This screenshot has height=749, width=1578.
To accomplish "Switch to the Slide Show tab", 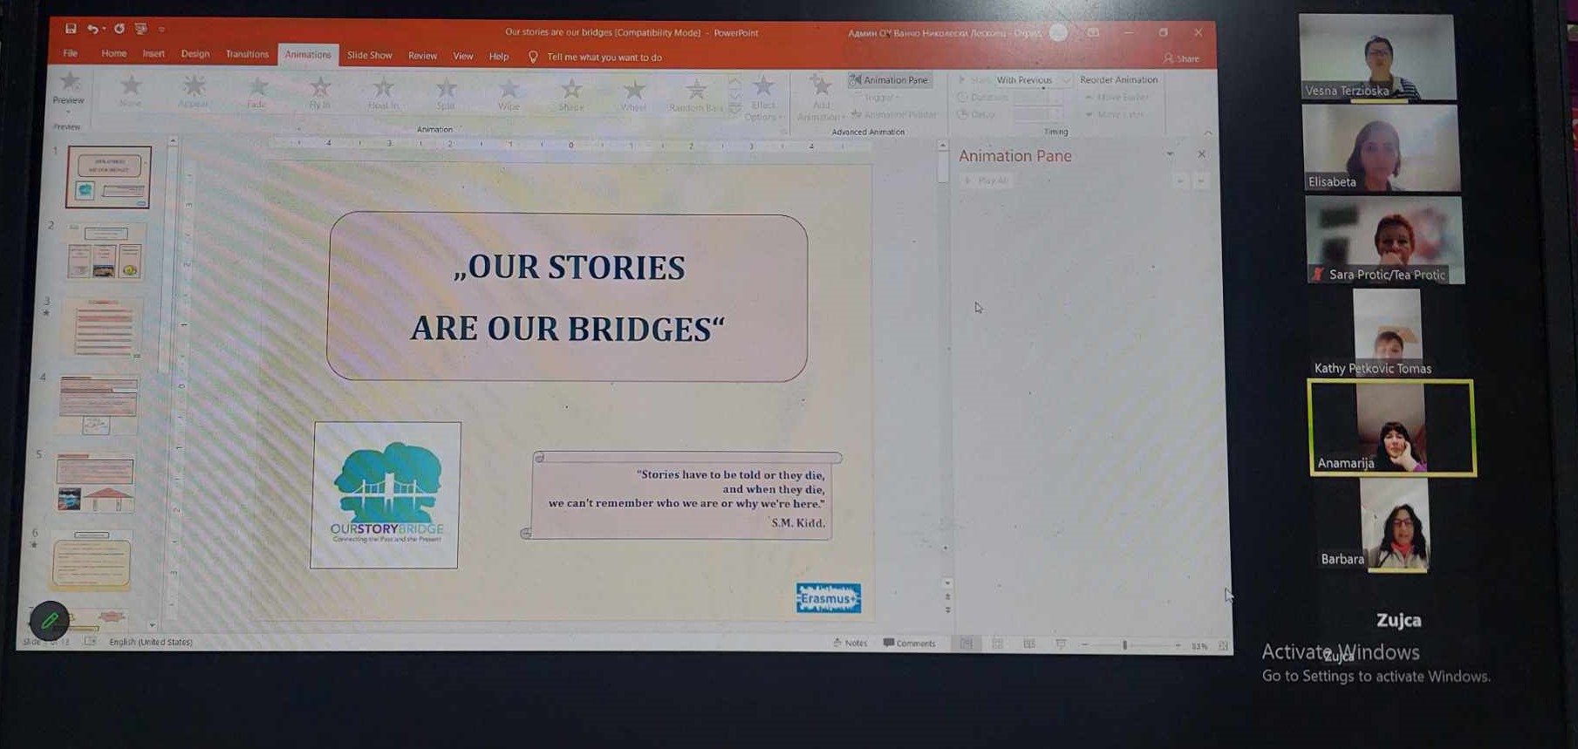I will tap(369, 55).
